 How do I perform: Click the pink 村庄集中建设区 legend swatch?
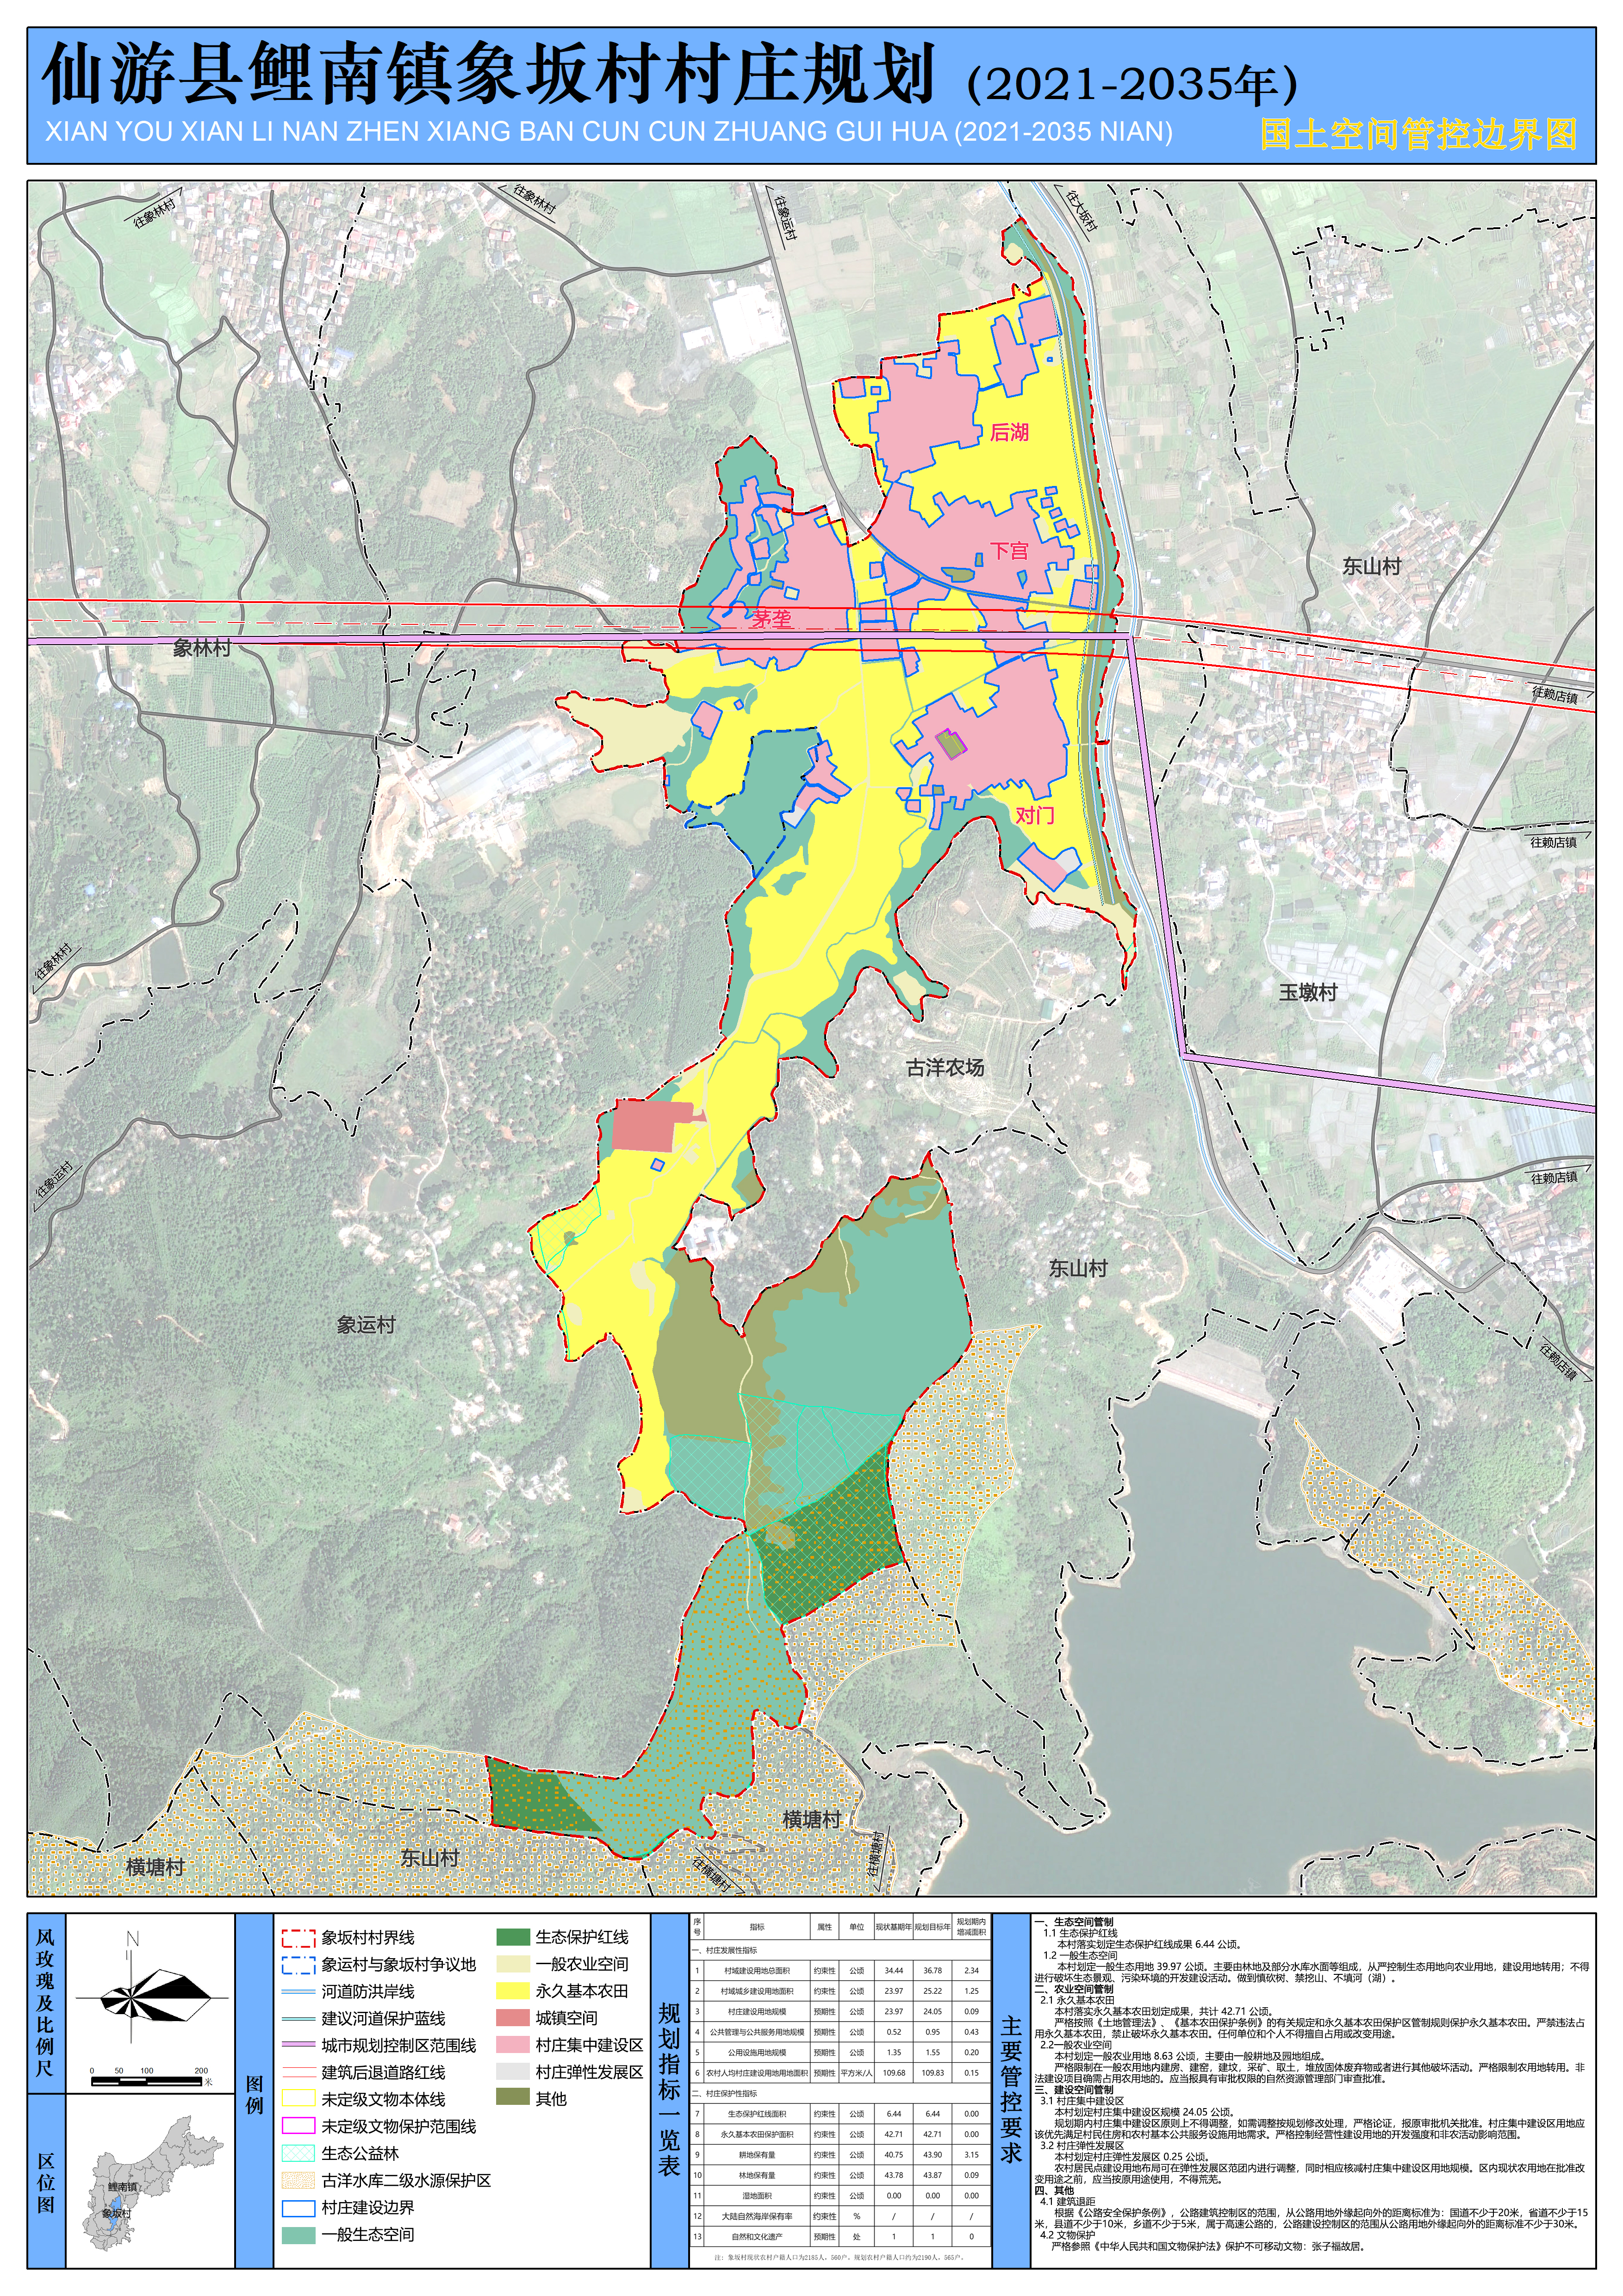click(512, 2045)
